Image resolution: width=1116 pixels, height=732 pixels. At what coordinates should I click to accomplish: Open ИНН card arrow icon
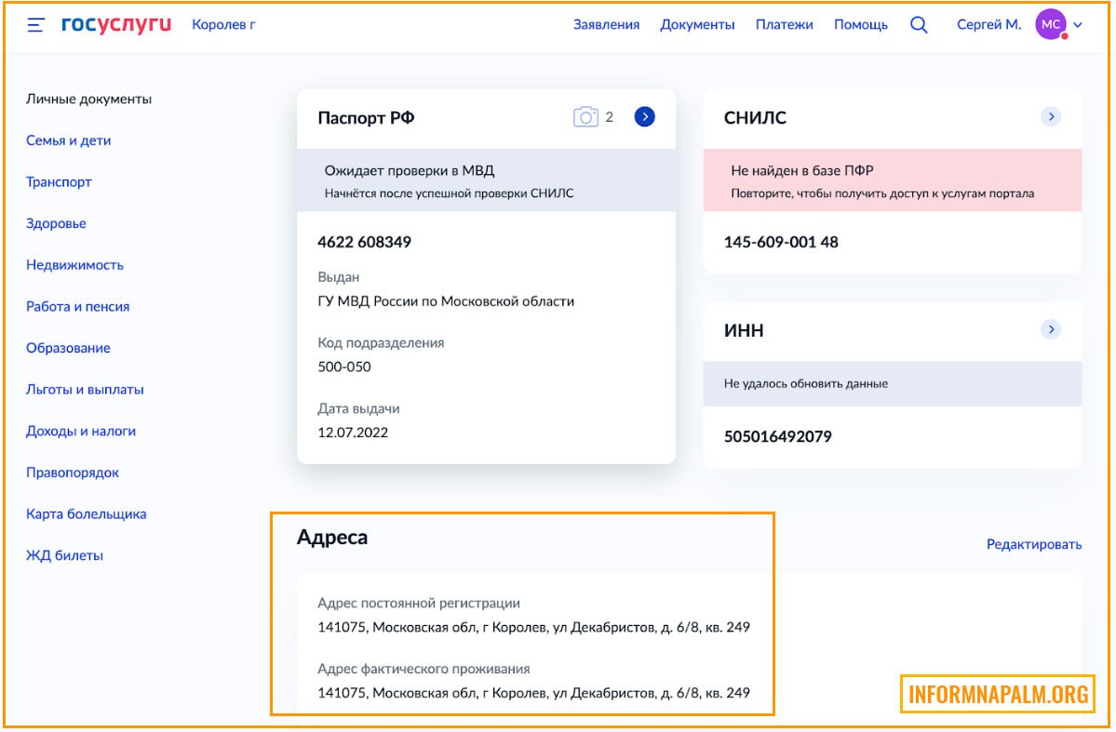(1050, 329)
